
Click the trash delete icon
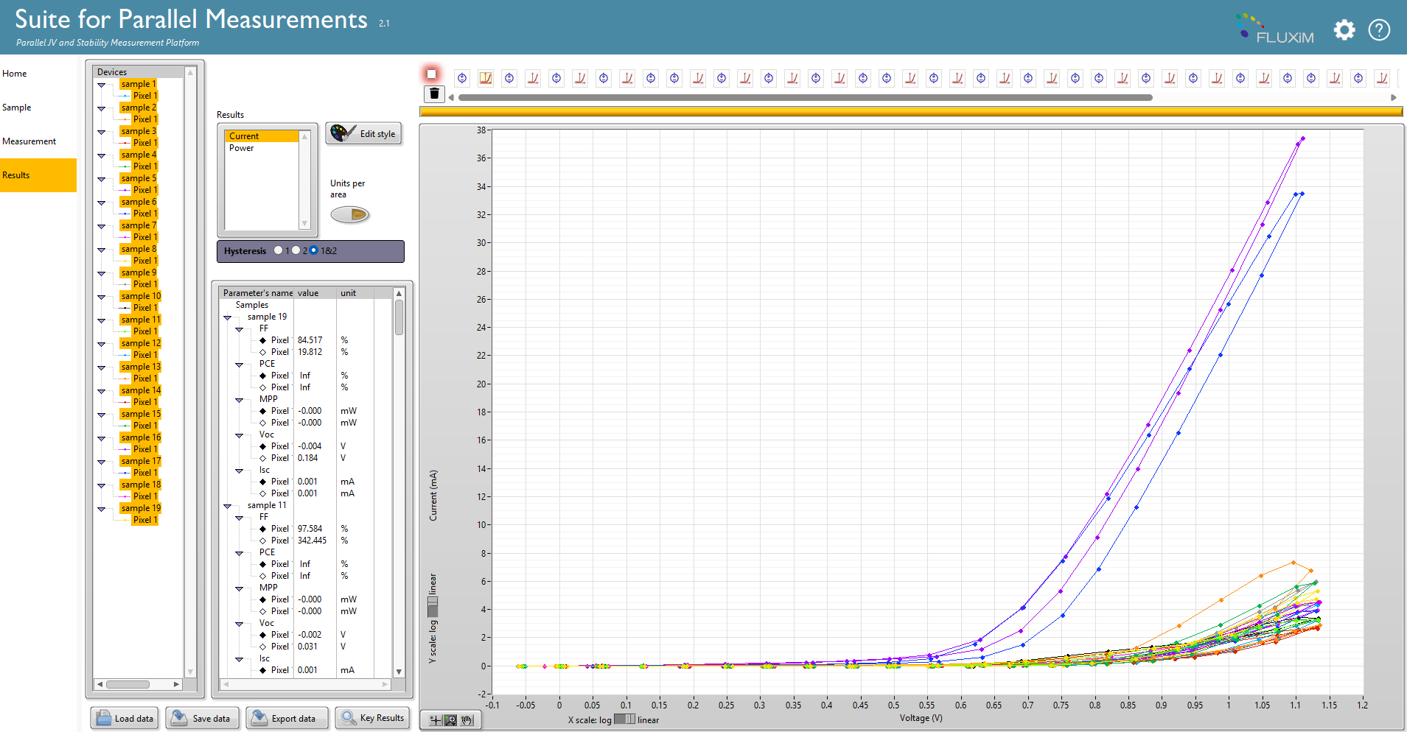pos(434,94)
